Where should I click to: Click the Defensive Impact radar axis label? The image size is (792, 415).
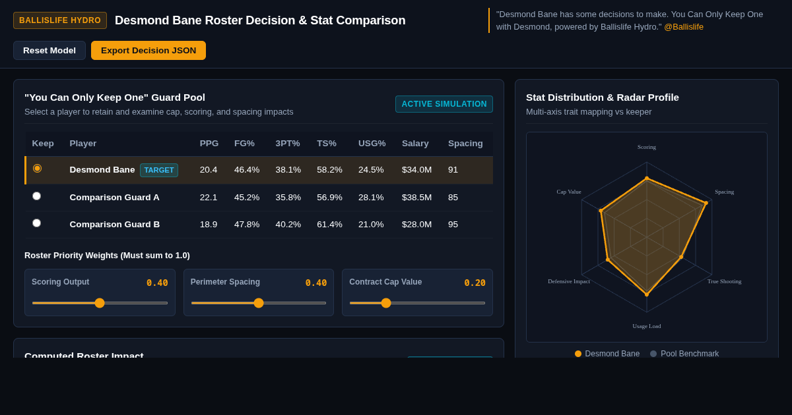point(569,281)
